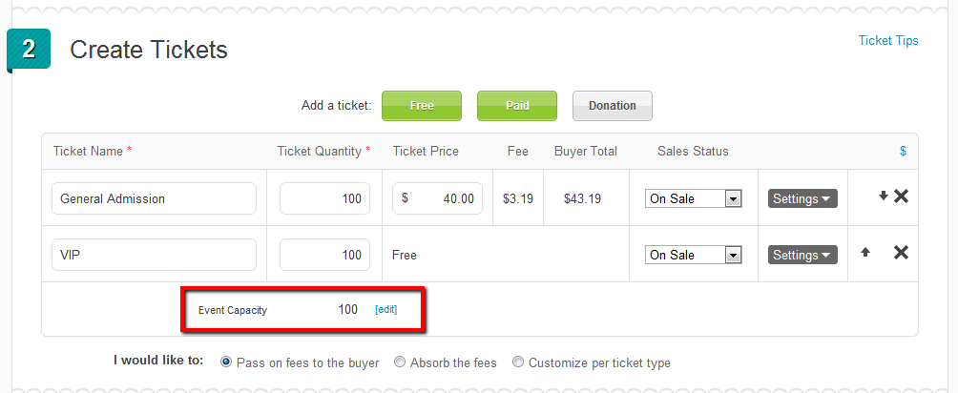Add a Donation ticket
The image size is (958, 393).
point(613,106)
